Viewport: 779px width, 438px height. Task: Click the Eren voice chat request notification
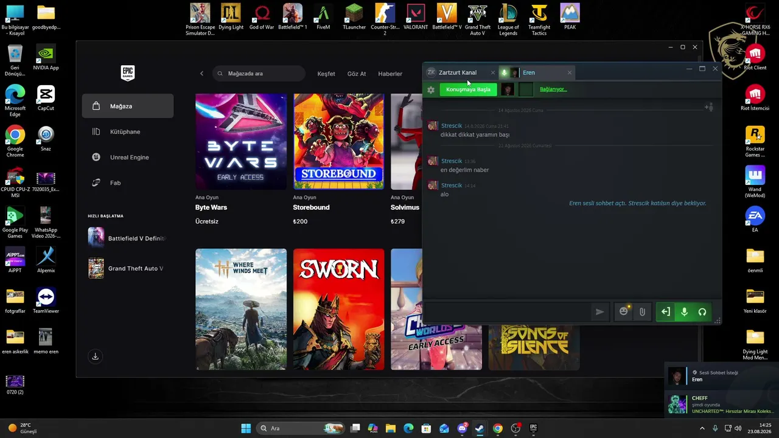tap(722, 376)
